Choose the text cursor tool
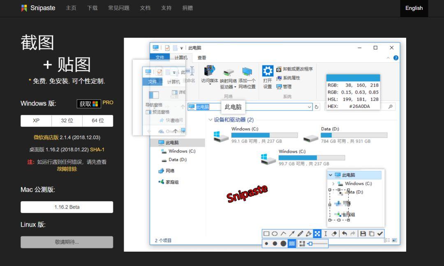The width and height of the screenshot is (444, 266). (x=326, y=234)
